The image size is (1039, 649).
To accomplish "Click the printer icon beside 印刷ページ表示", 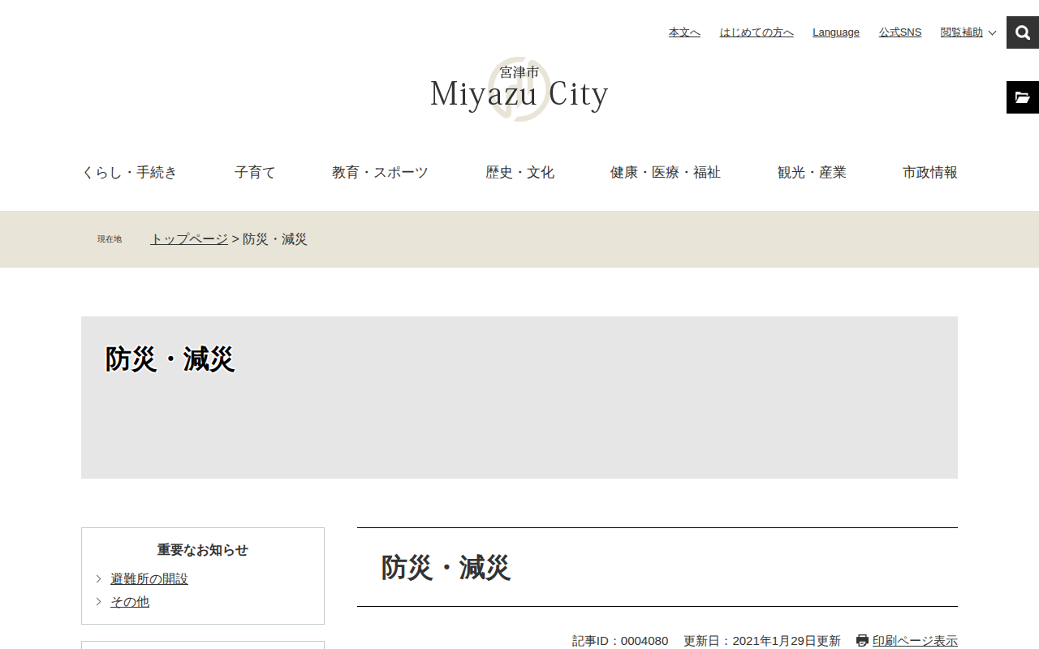I will (862, 641).
